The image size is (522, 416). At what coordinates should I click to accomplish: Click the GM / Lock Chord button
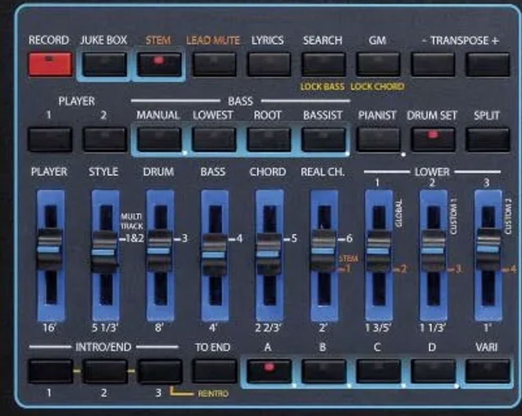pos(378,64)
